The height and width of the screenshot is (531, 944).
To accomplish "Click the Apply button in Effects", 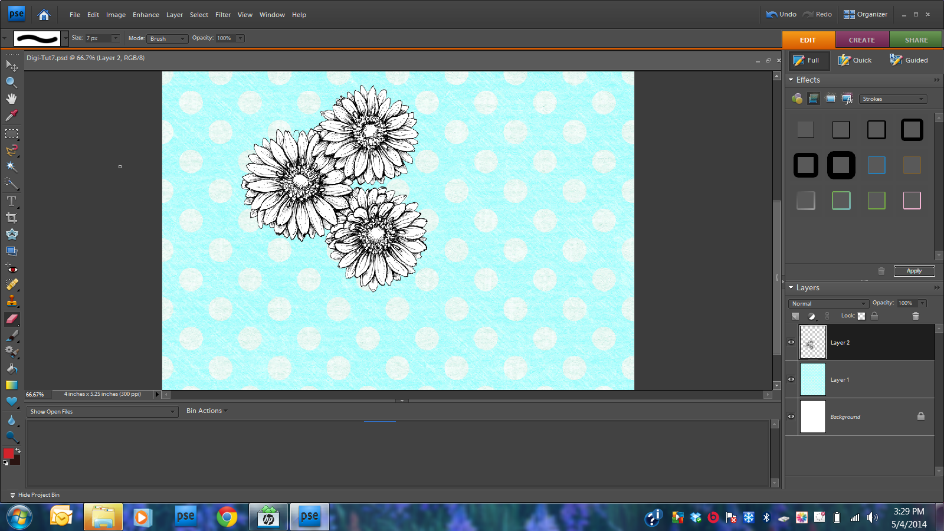I will [914, 271].
